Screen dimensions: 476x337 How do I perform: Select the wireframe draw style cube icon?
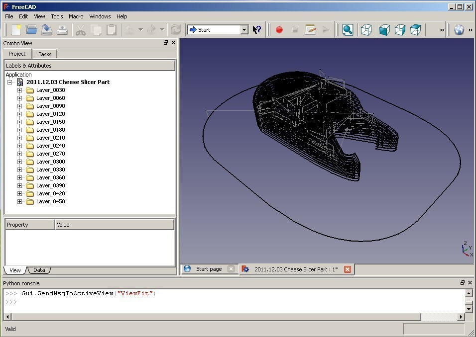coord(366,30)
